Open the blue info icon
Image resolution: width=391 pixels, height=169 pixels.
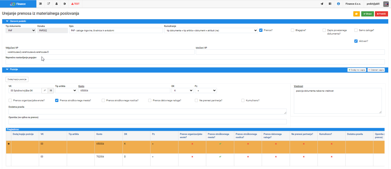[338, 4]
